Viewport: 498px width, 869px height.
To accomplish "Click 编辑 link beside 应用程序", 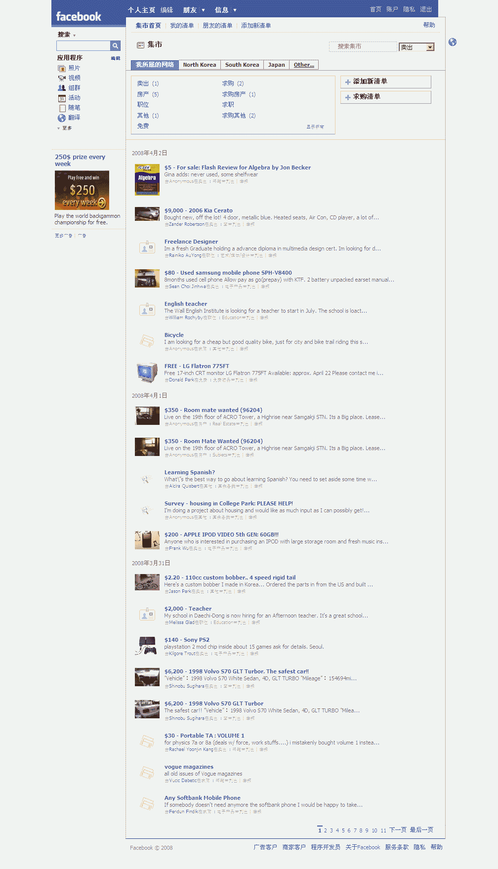I will (116, 58).
